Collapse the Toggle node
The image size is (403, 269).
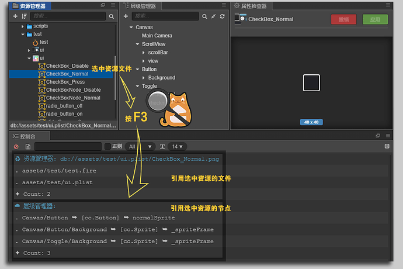tap(137, 86)
